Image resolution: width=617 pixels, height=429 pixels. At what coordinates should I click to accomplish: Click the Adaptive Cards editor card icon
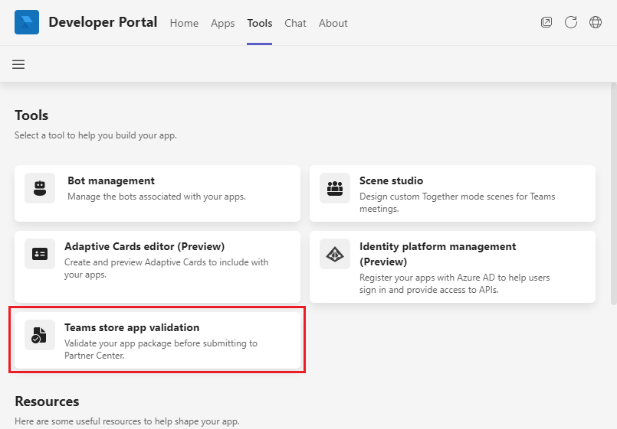40,254
